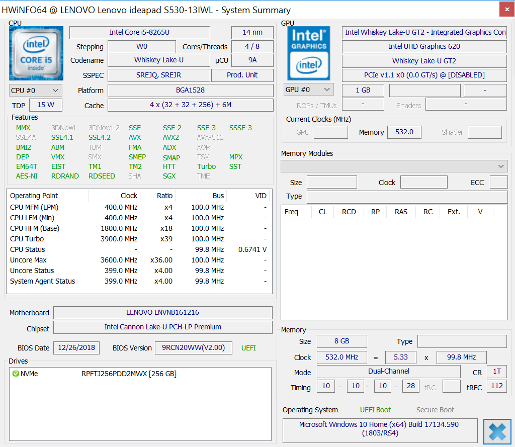Click the RAS column header in memory table

pyautogui.click(x=401, y=212)
